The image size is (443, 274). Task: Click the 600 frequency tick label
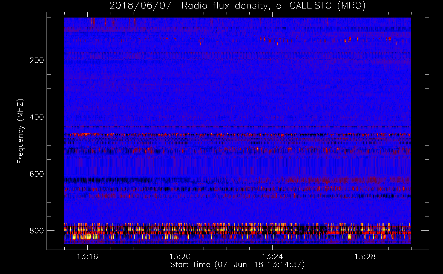point(37,174)
